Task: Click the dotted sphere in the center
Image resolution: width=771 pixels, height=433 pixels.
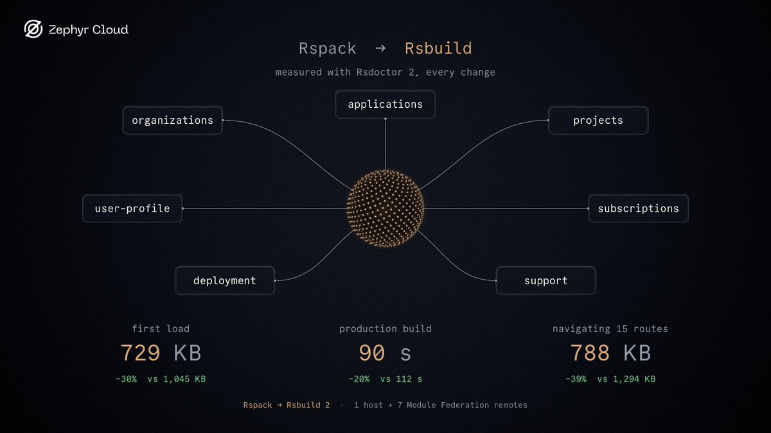Action: point(385,208)
